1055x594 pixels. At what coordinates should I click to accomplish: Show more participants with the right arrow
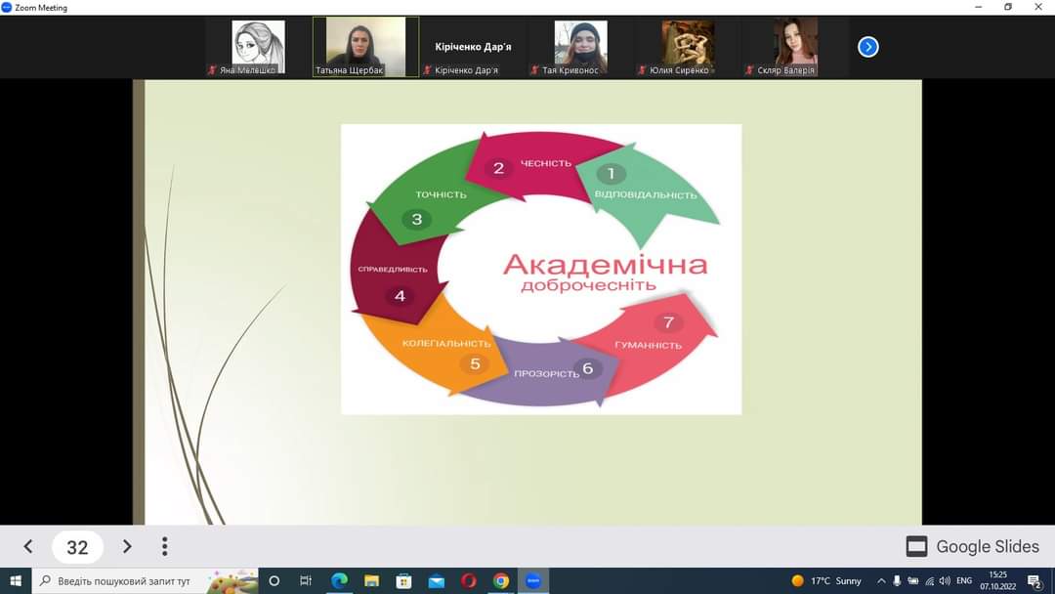pos(867,47)
